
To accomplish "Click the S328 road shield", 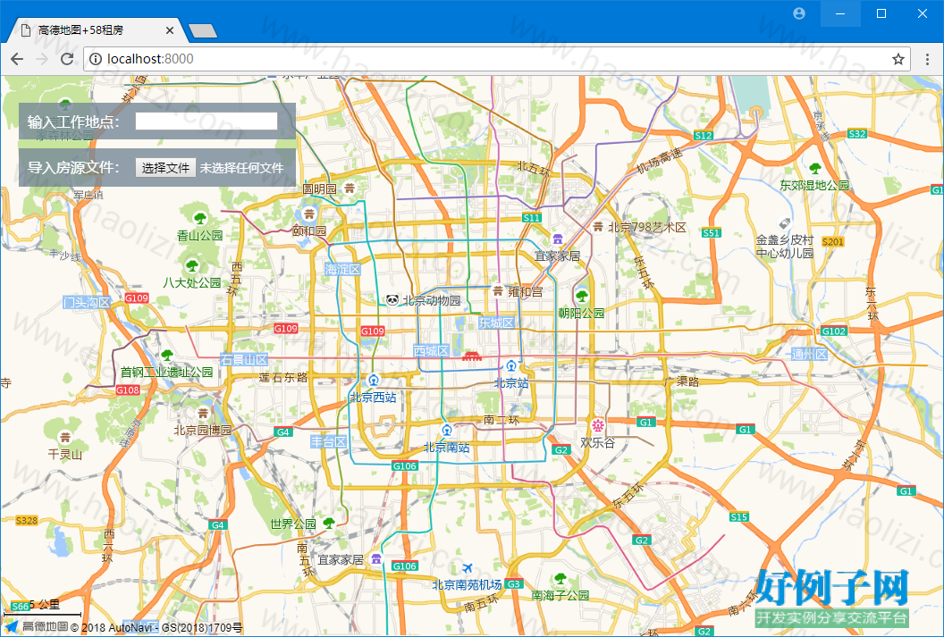I will (27, 520).
